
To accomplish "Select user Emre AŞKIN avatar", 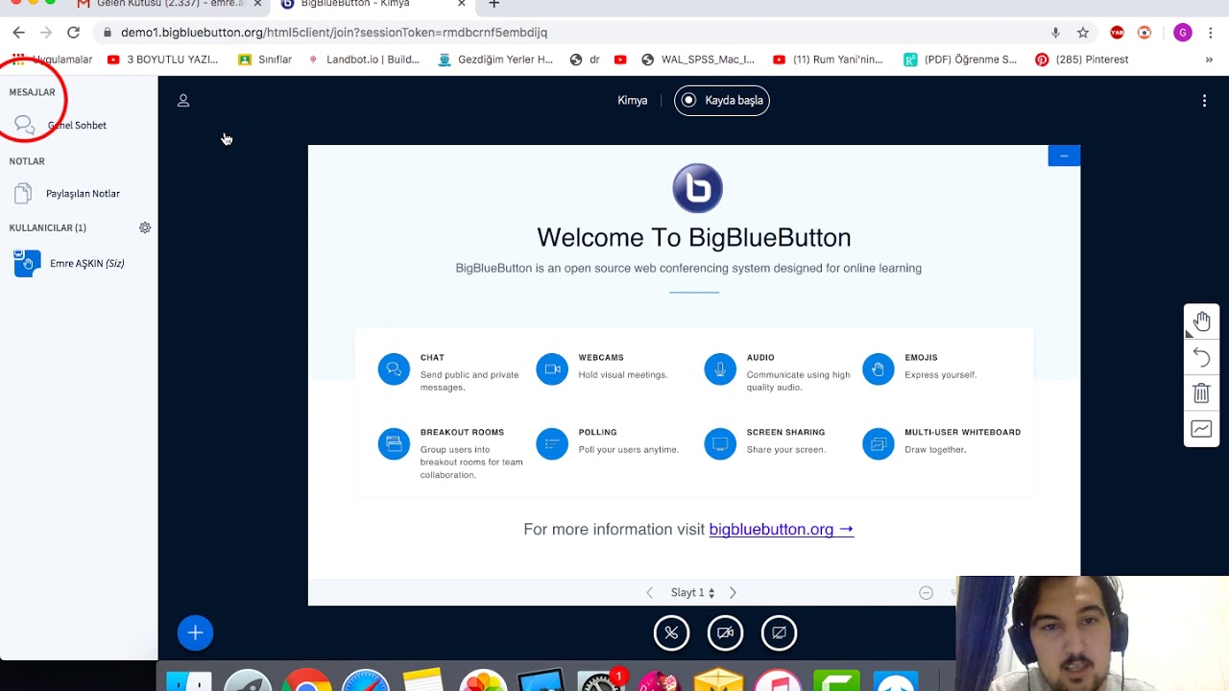I will 27,263.
